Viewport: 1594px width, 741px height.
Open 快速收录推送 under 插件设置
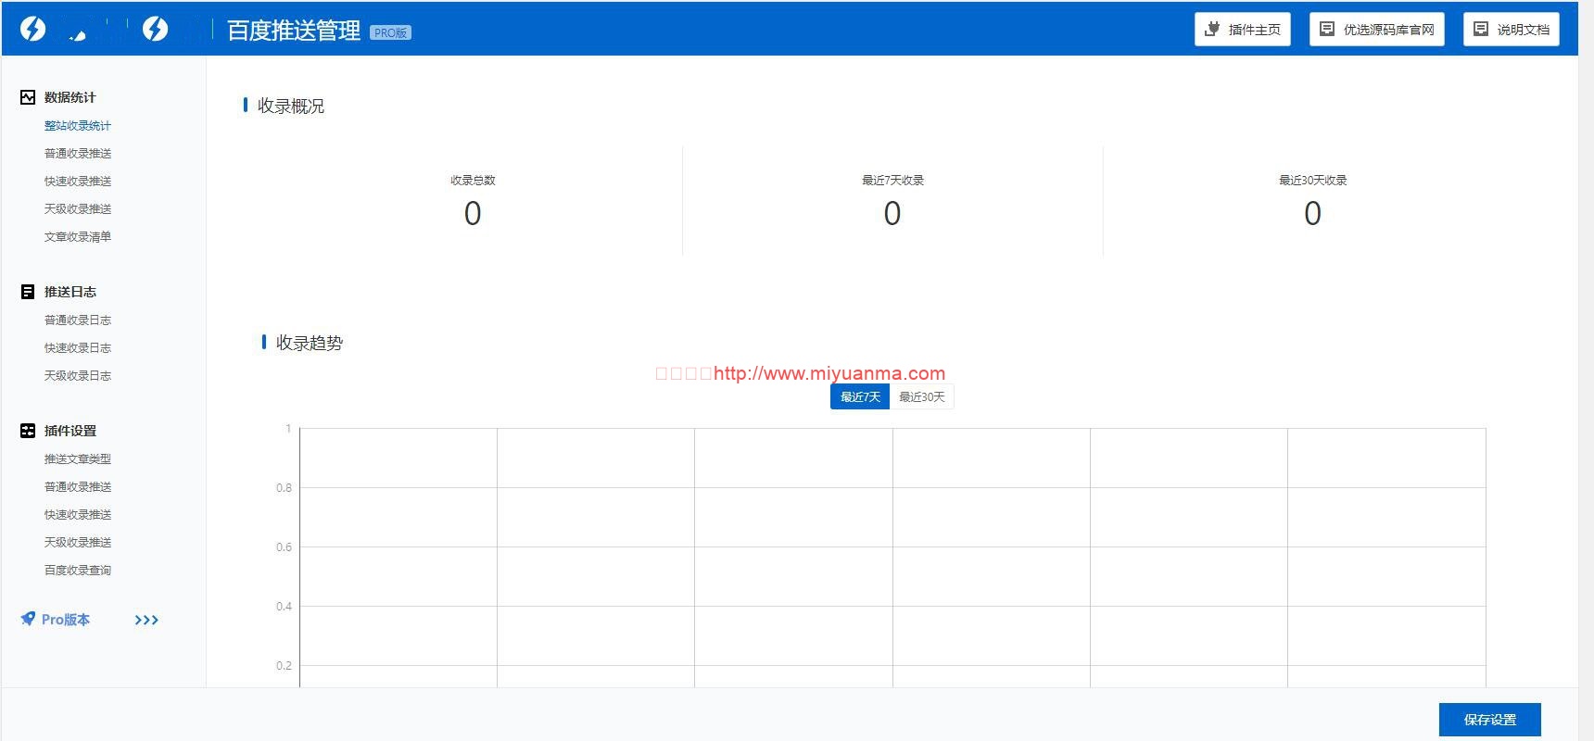click(78, 515)
